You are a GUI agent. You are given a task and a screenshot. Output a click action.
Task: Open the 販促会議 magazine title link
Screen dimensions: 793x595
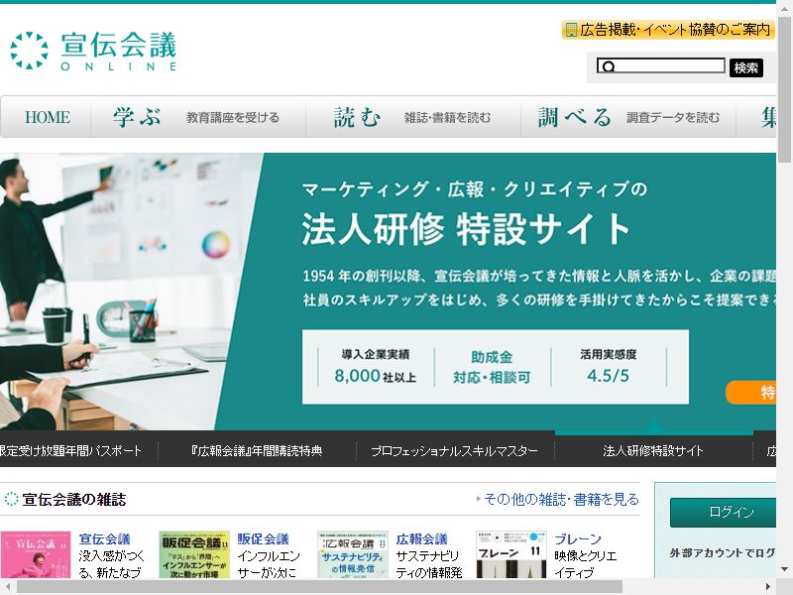[263, 538]
